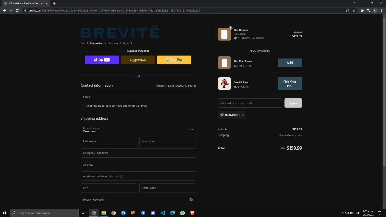Reload the checkout page
386x217 pixels.
[x=17, y=11]
